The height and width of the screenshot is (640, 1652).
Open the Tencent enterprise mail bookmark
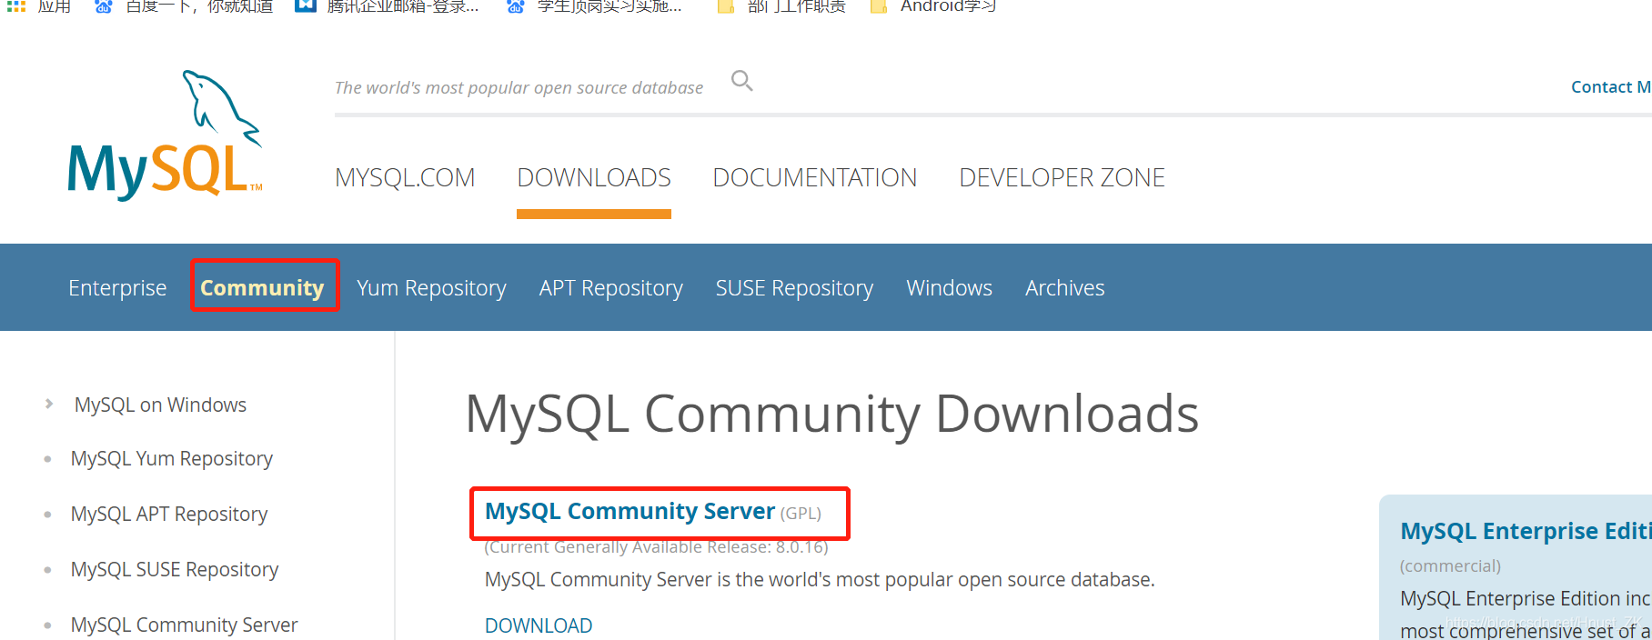(x=388, y=6)
